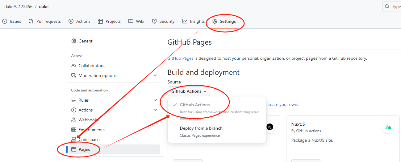This screenshot has height=162, width=401.
Task: Click the Codespaces icon in sidebar
Action: 74,140
